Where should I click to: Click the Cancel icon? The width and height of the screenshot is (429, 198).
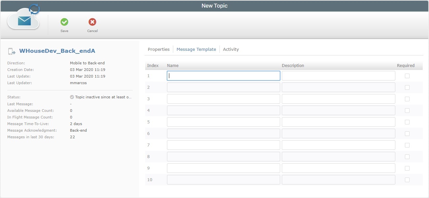(x=92, y=22)
